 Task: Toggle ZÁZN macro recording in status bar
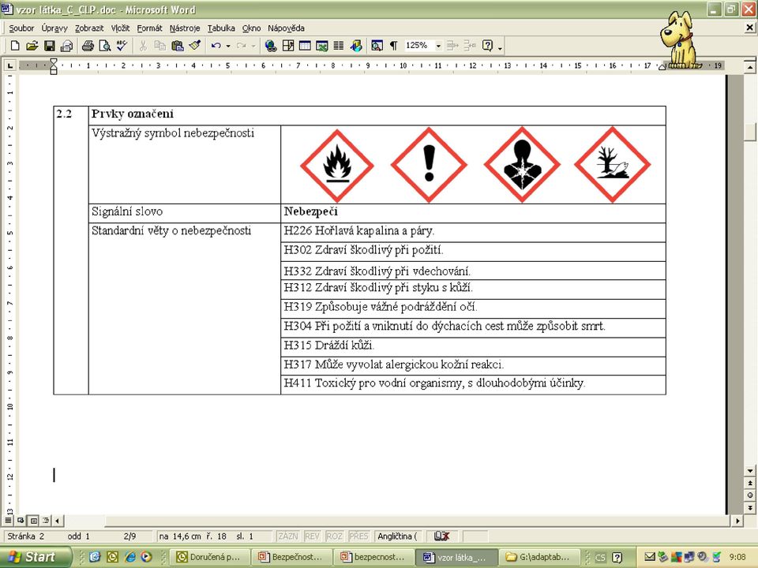[288, 536]
